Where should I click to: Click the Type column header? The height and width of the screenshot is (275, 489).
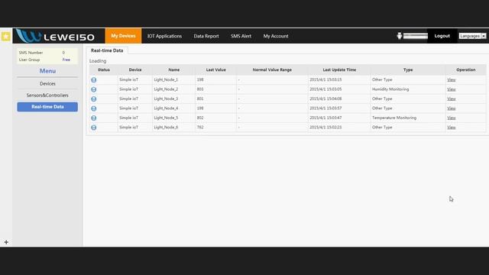[x=408, y=70]
